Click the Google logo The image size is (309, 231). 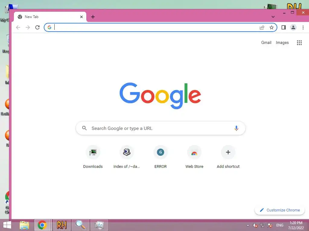[x=161, y=96]
